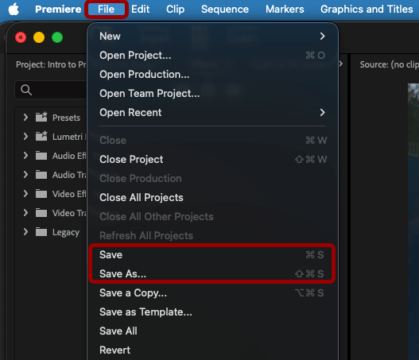Choose Save As… from File menu
419x360 pixels.
(x=213, y=273)
